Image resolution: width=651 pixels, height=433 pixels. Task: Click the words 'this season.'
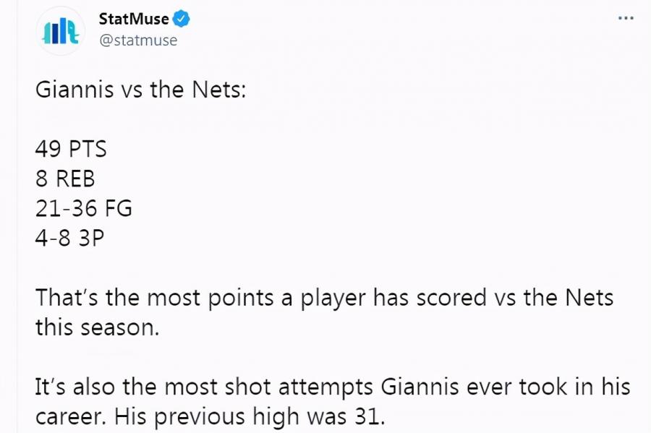[x=98, y=327]
